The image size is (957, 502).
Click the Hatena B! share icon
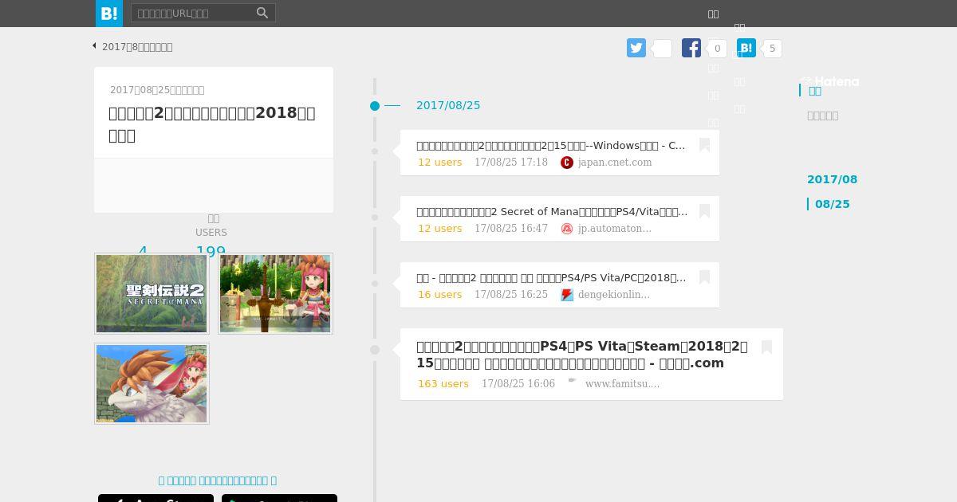pyautogui.click(x=746, y=48)
